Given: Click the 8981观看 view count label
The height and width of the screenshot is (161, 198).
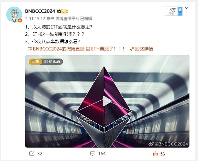Looking at the screenshot, I should tap(52, 61).
